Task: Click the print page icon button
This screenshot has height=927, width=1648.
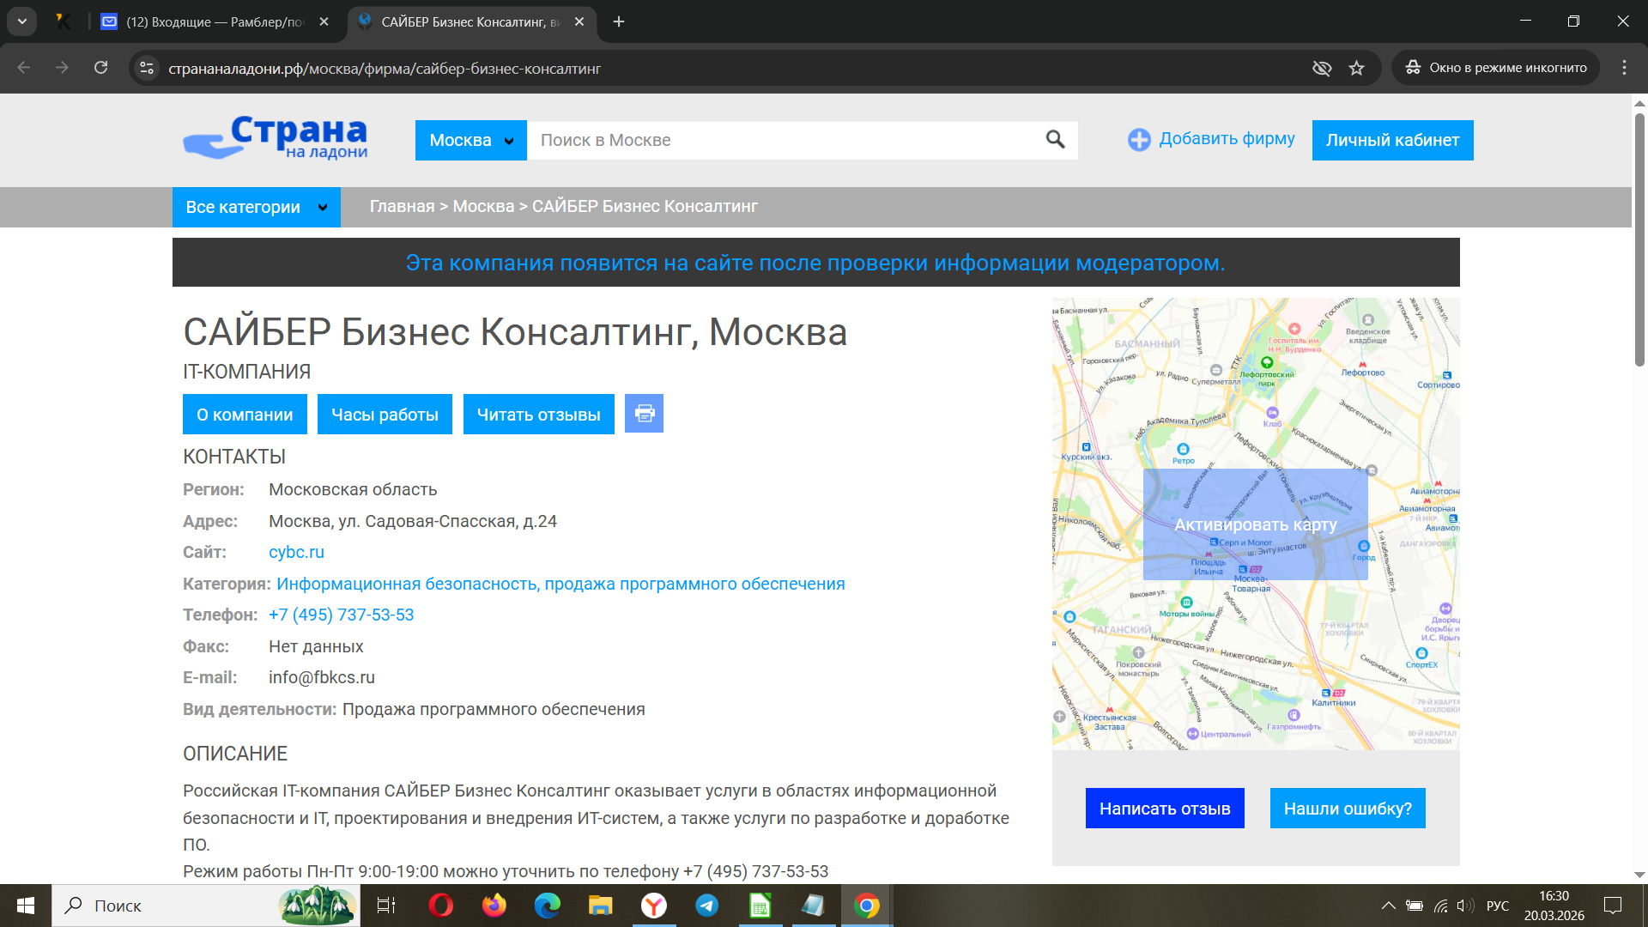Action: pos(644,414)
